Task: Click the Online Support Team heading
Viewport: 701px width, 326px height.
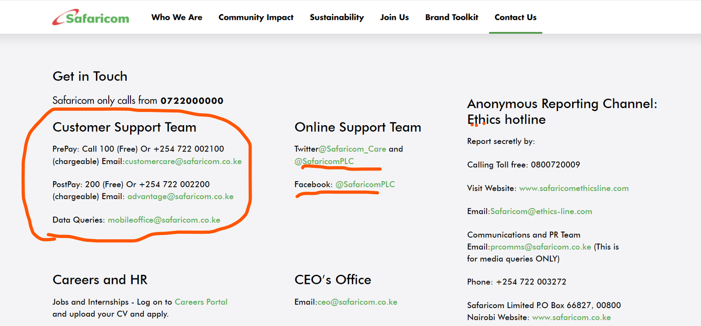Action: [358, 127]
